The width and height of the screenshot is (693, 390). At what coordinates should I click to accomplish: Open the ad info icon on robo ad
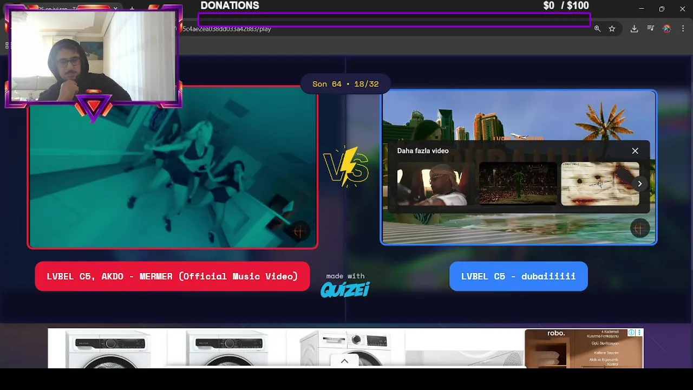[x=631, y=333]
